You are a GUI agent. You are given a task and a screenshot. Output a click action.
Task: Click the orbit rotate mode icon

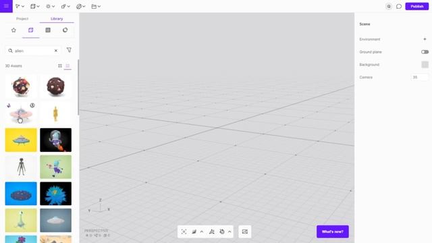point(222,232)
